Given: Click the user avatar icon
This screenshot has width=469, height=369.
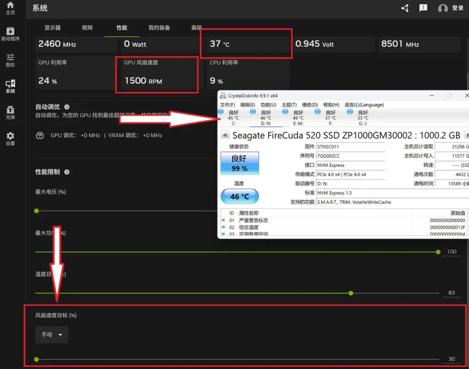Looking at the screenshot, I should point(443,8).
